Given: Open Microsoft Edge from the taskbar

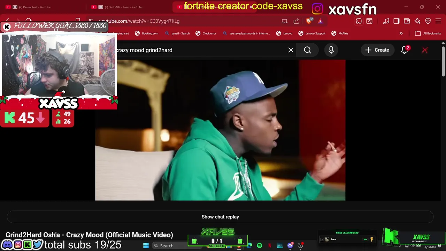Looking at the screenshot, I should click(249, 245).
